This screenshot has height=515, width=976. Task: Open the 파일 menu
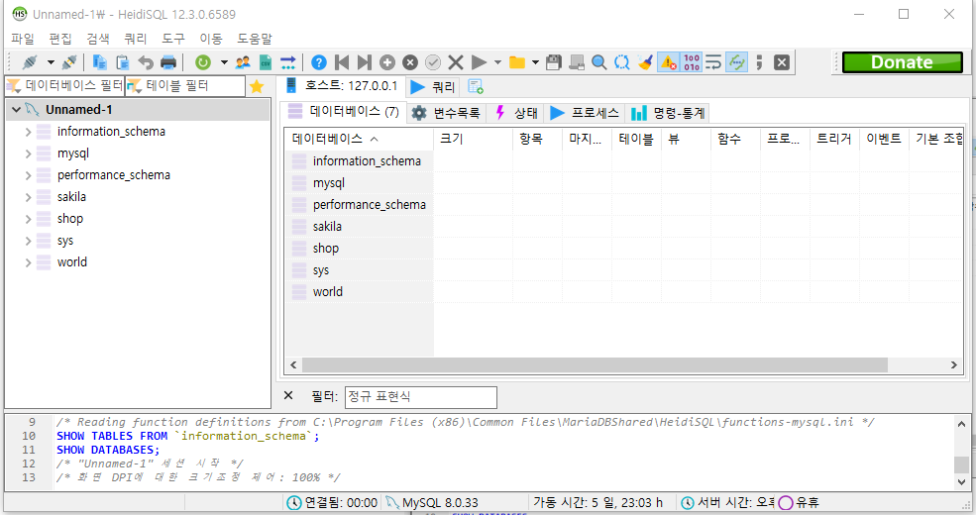(23, 39)
